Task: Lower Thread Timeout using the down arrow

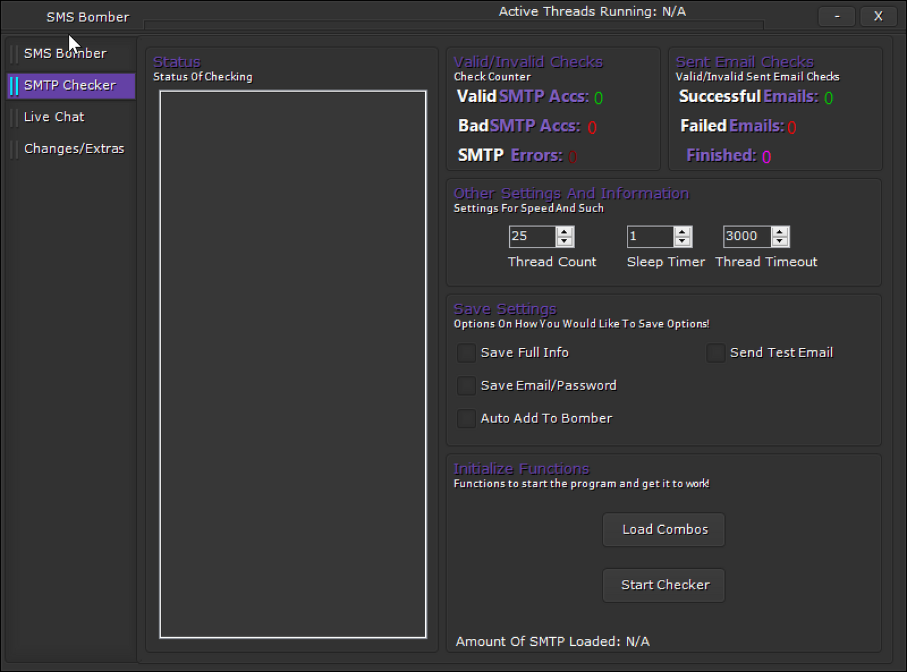Action: tap(780, 241)
